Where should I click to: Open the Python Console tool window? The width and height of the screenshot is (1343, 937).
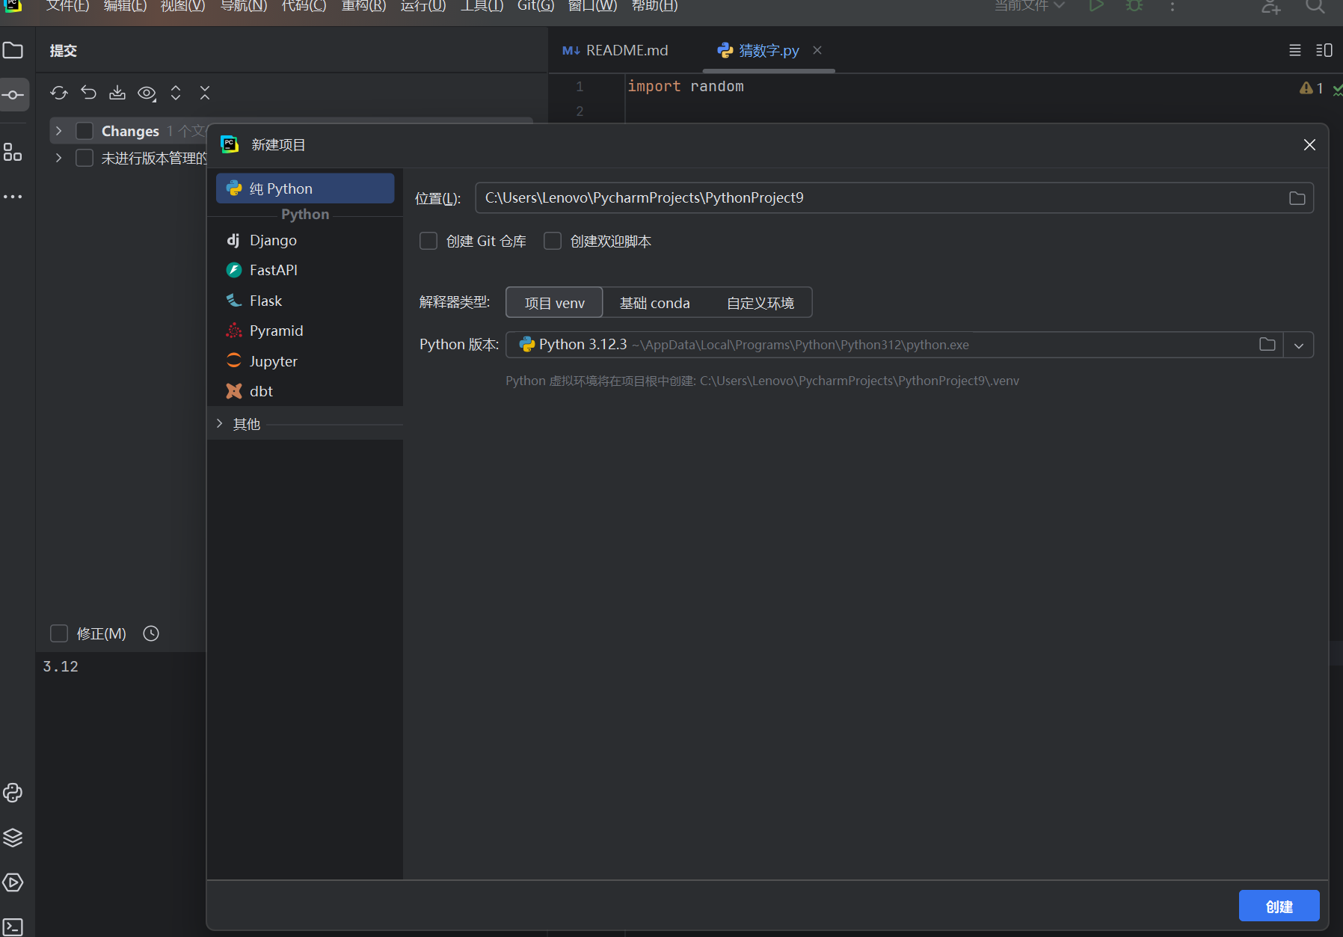tap(13, 793)
